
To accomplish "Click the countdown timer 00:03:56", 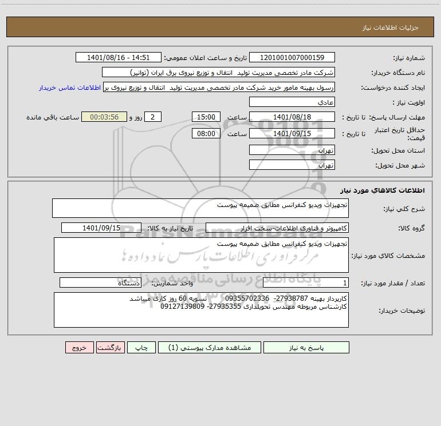I will [104, 117].
